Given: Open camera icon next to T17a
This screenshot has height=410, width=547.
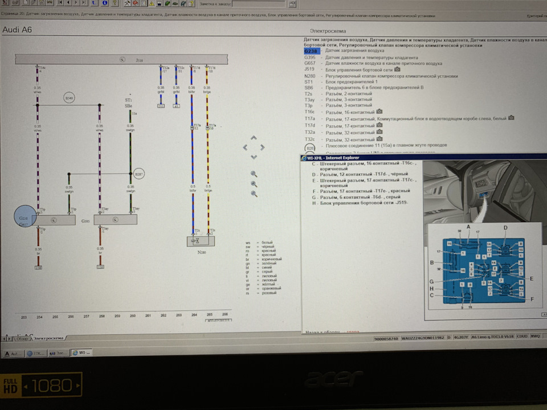Looking at the screenshot, I should (511, 118).
